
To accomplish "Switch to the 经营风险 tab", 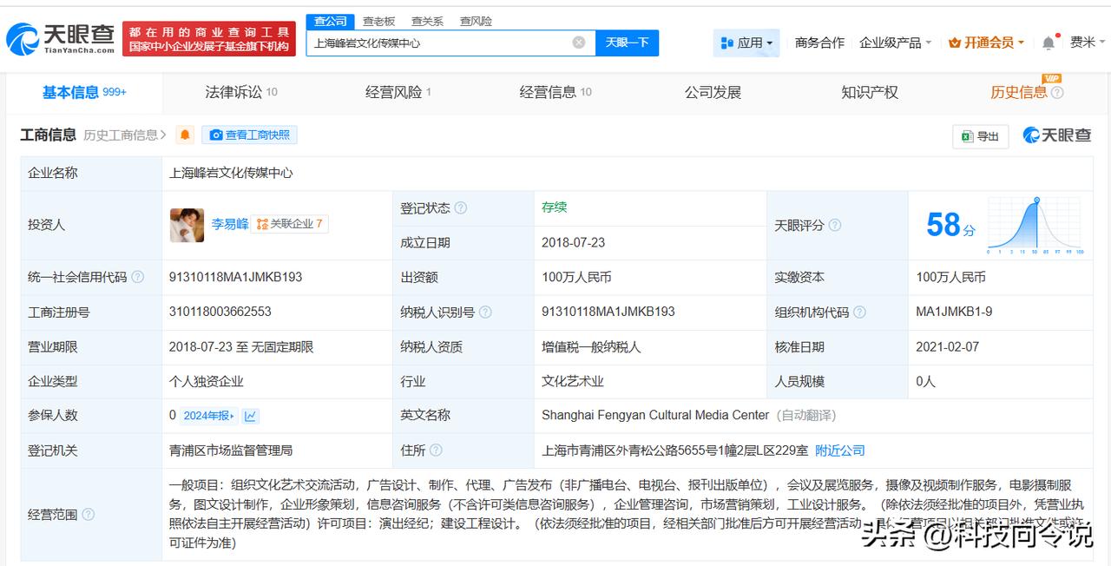I will coord(398,92).
